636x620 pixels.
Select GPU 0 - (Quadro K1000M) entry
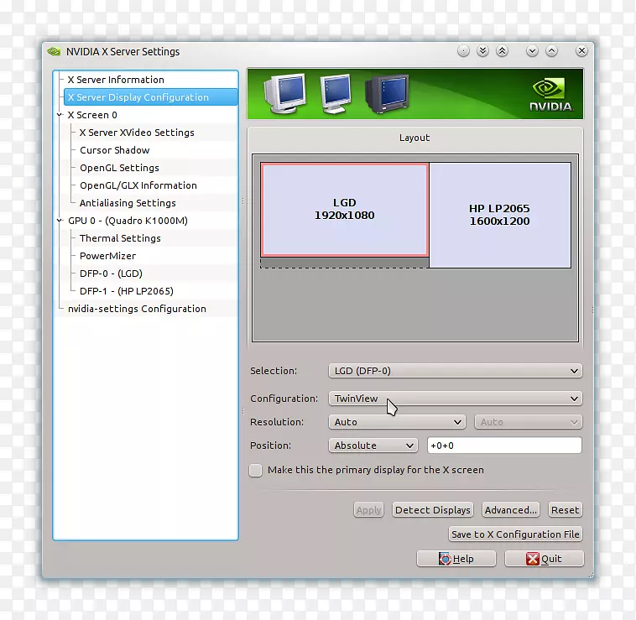[128, 221]
